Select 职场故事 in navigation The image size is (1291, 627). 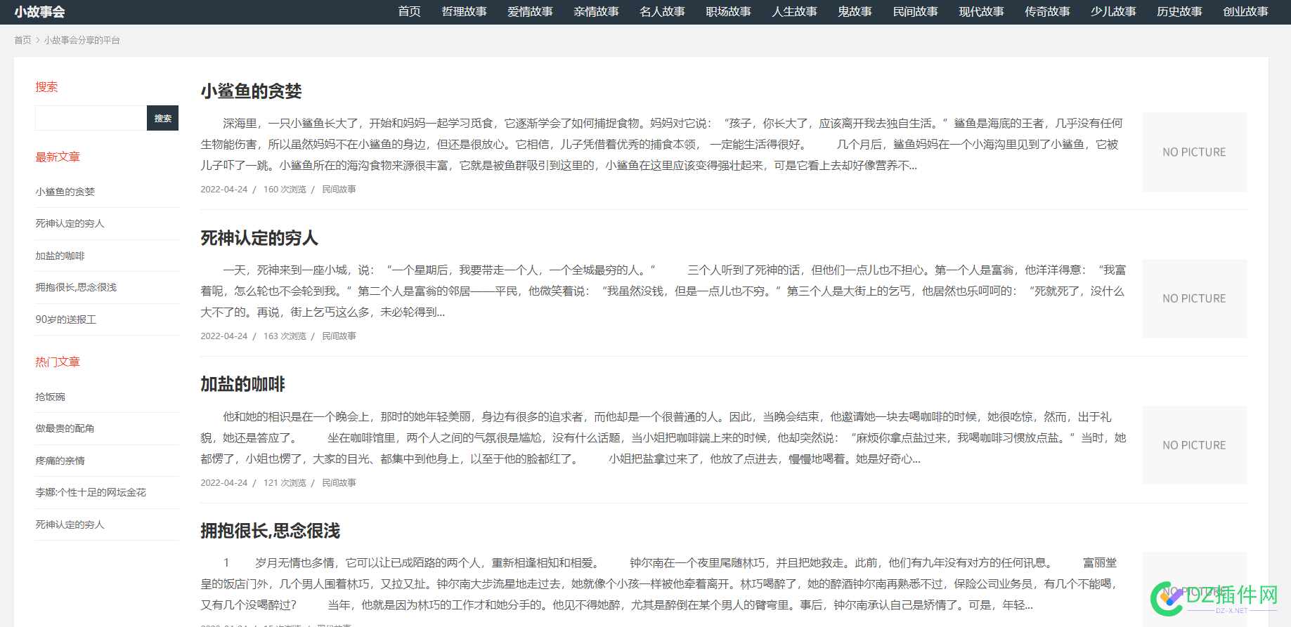[x=728, y=12]
